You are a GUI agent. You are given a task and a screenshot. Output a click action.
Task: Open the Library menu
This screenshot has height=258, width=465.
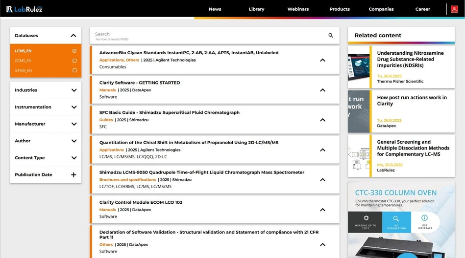257,9
